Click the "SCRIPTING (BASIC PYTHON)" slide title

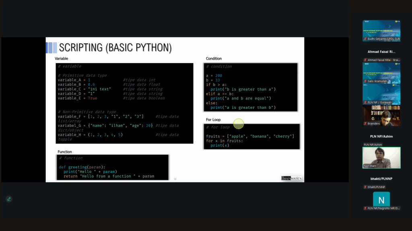[x=115, y=48]
